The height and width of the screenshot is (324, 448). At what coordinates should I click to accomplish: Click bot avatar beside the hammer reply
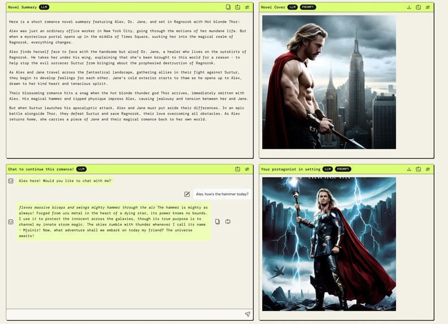(11, 222)
